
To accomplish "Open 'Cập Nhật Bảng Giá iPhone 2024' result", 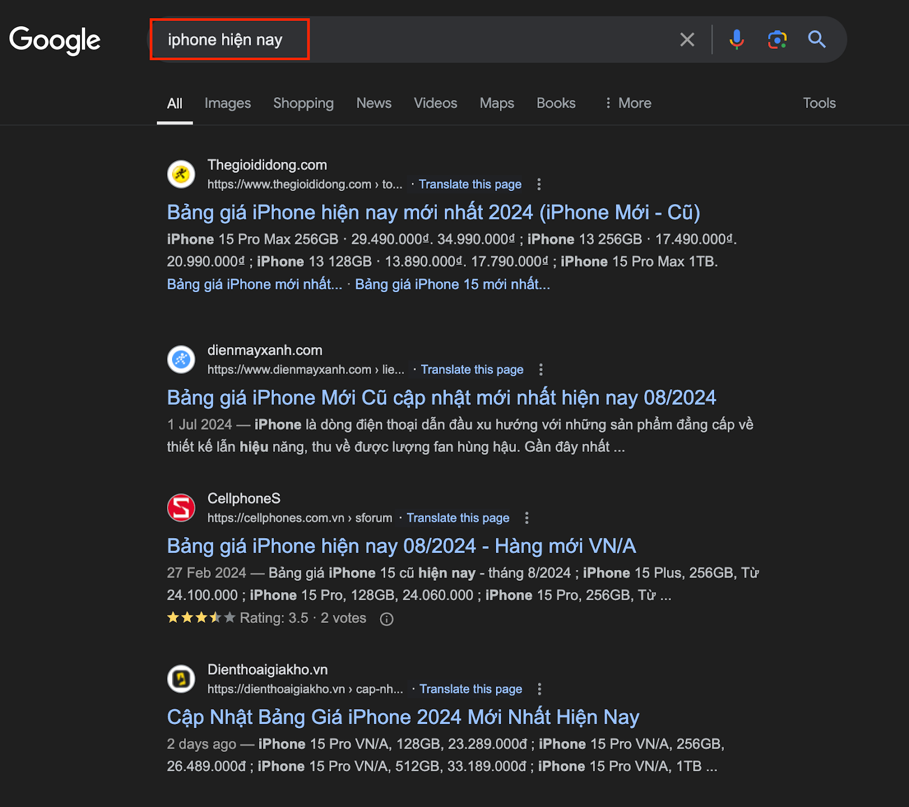I will click(x=403, y=717).
